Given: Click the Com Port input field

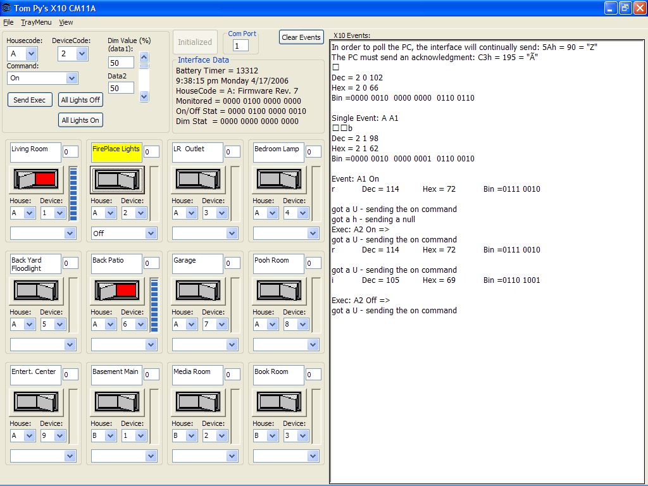Looking at the screenshot, I should pos(240,46).
